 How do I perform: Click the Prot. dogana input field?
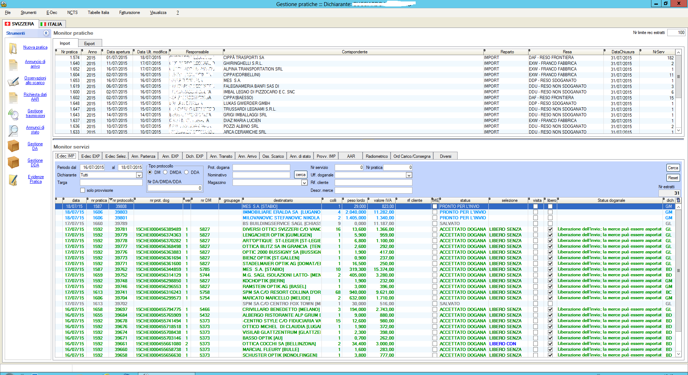coord(261,167)
